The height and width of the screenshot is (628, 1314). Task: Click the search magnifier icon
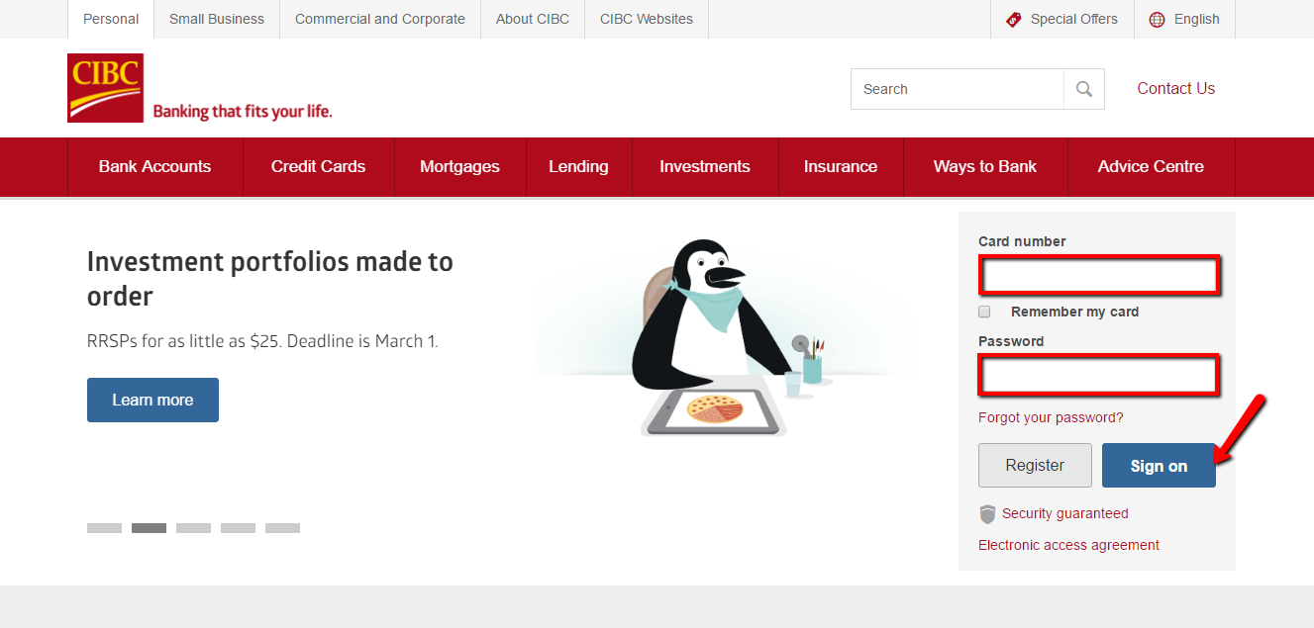pos(1083,88)
